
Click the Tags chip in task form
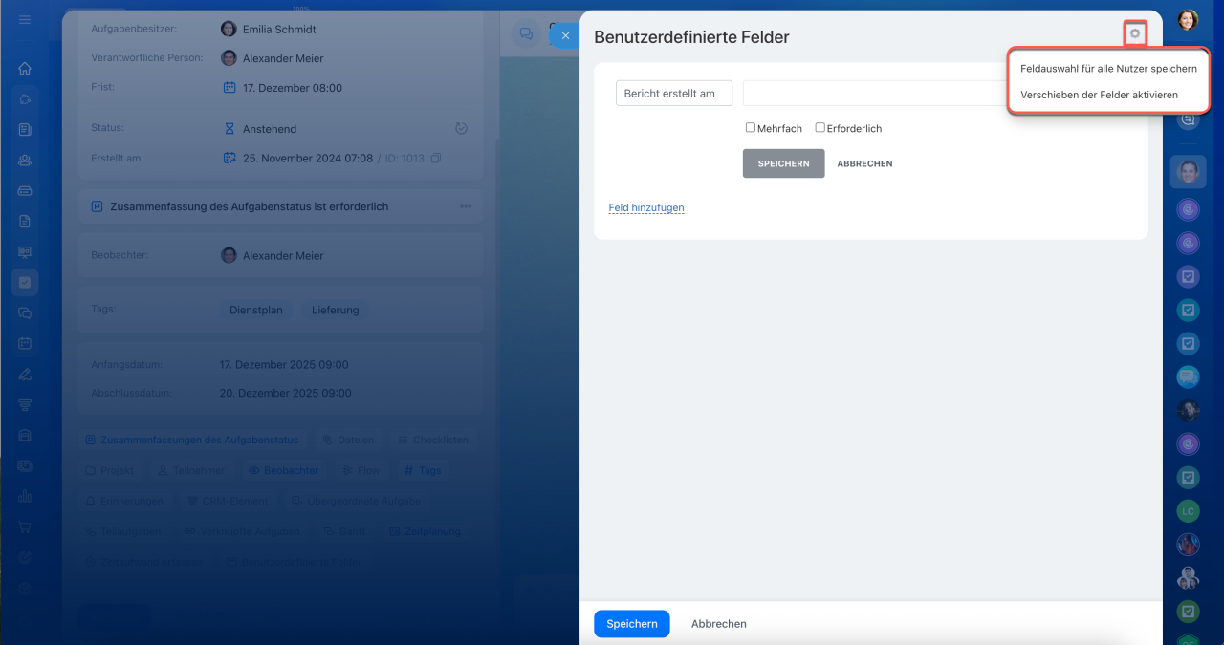point(423,470)
